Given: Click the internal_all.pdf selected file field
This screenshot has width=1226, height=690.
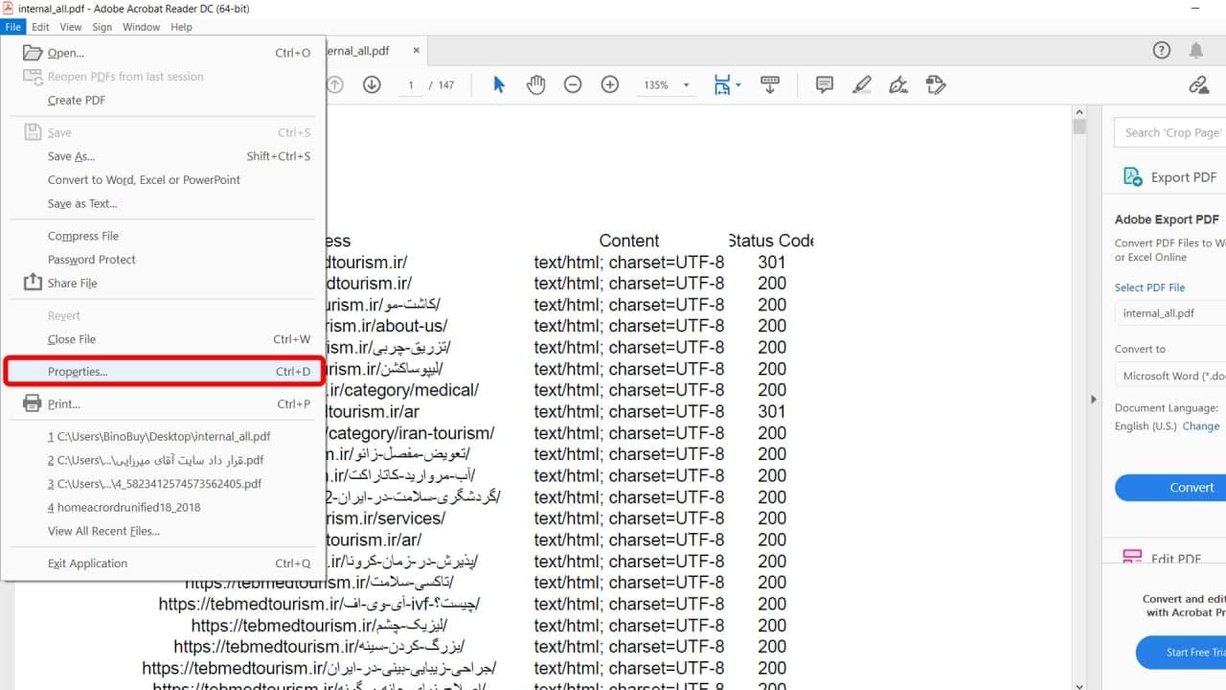Looking at the screenshot, I should [1170, 312].
